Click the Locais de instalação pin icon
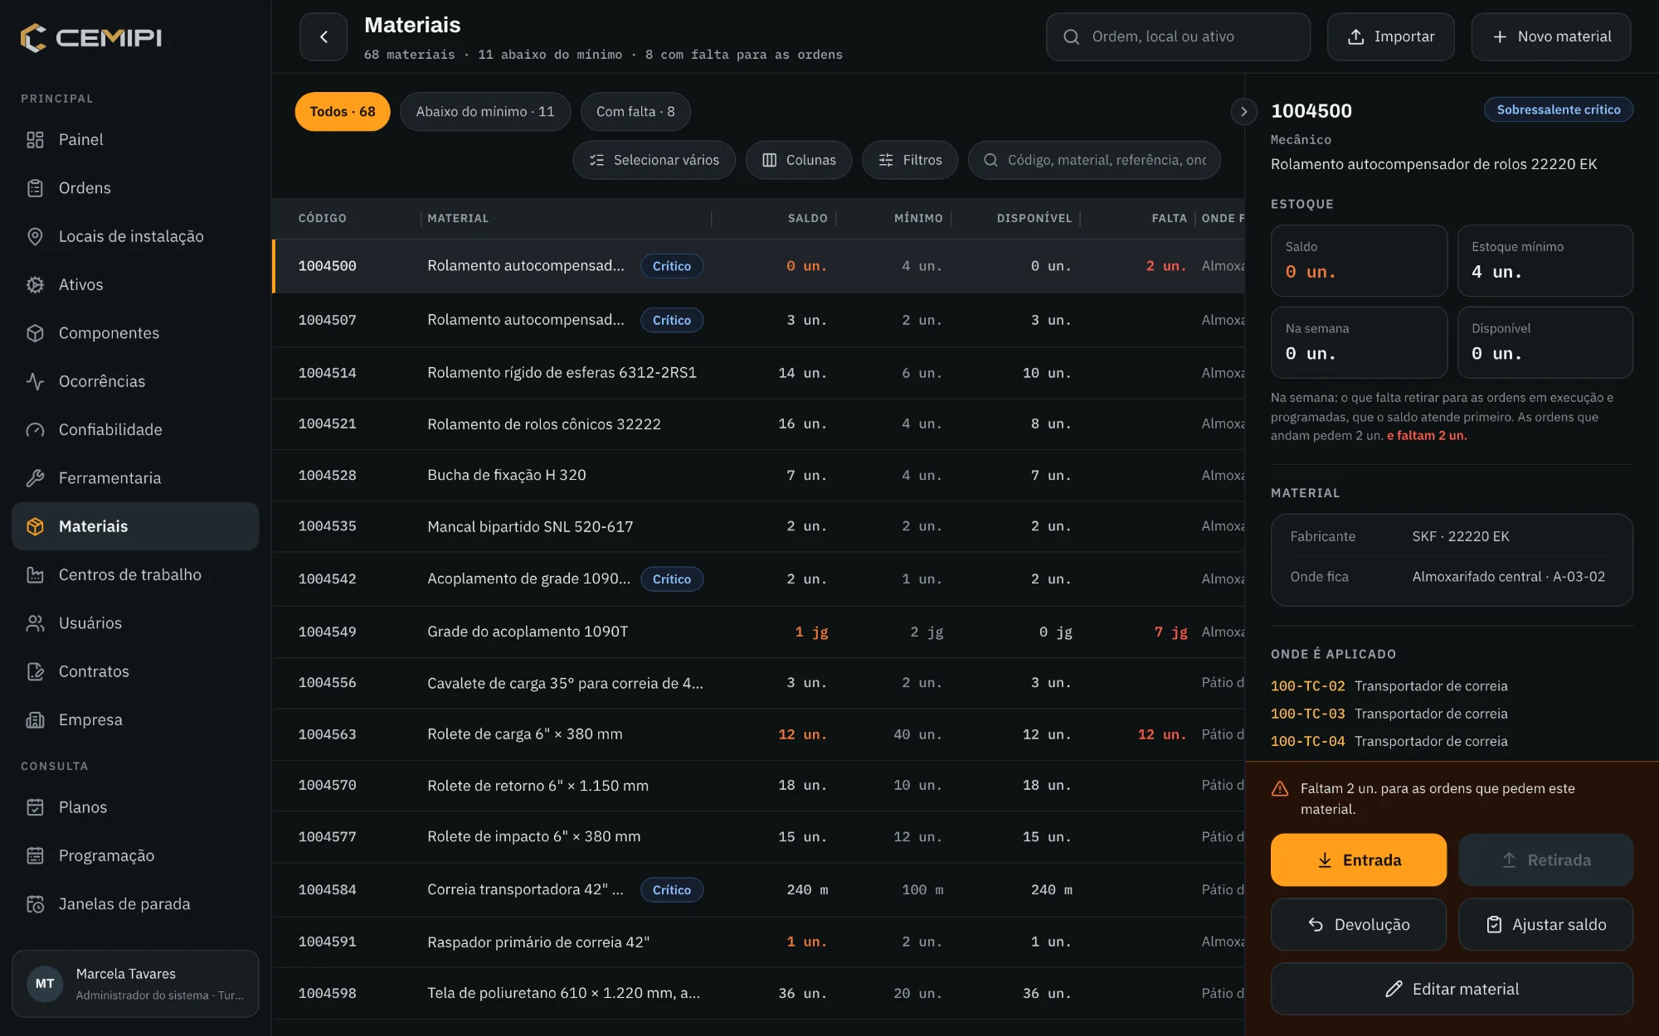 [x=35, y=236]
